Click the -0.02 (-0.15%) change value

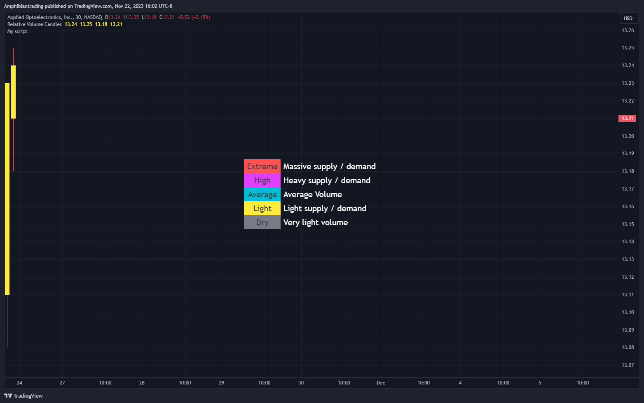194,17
